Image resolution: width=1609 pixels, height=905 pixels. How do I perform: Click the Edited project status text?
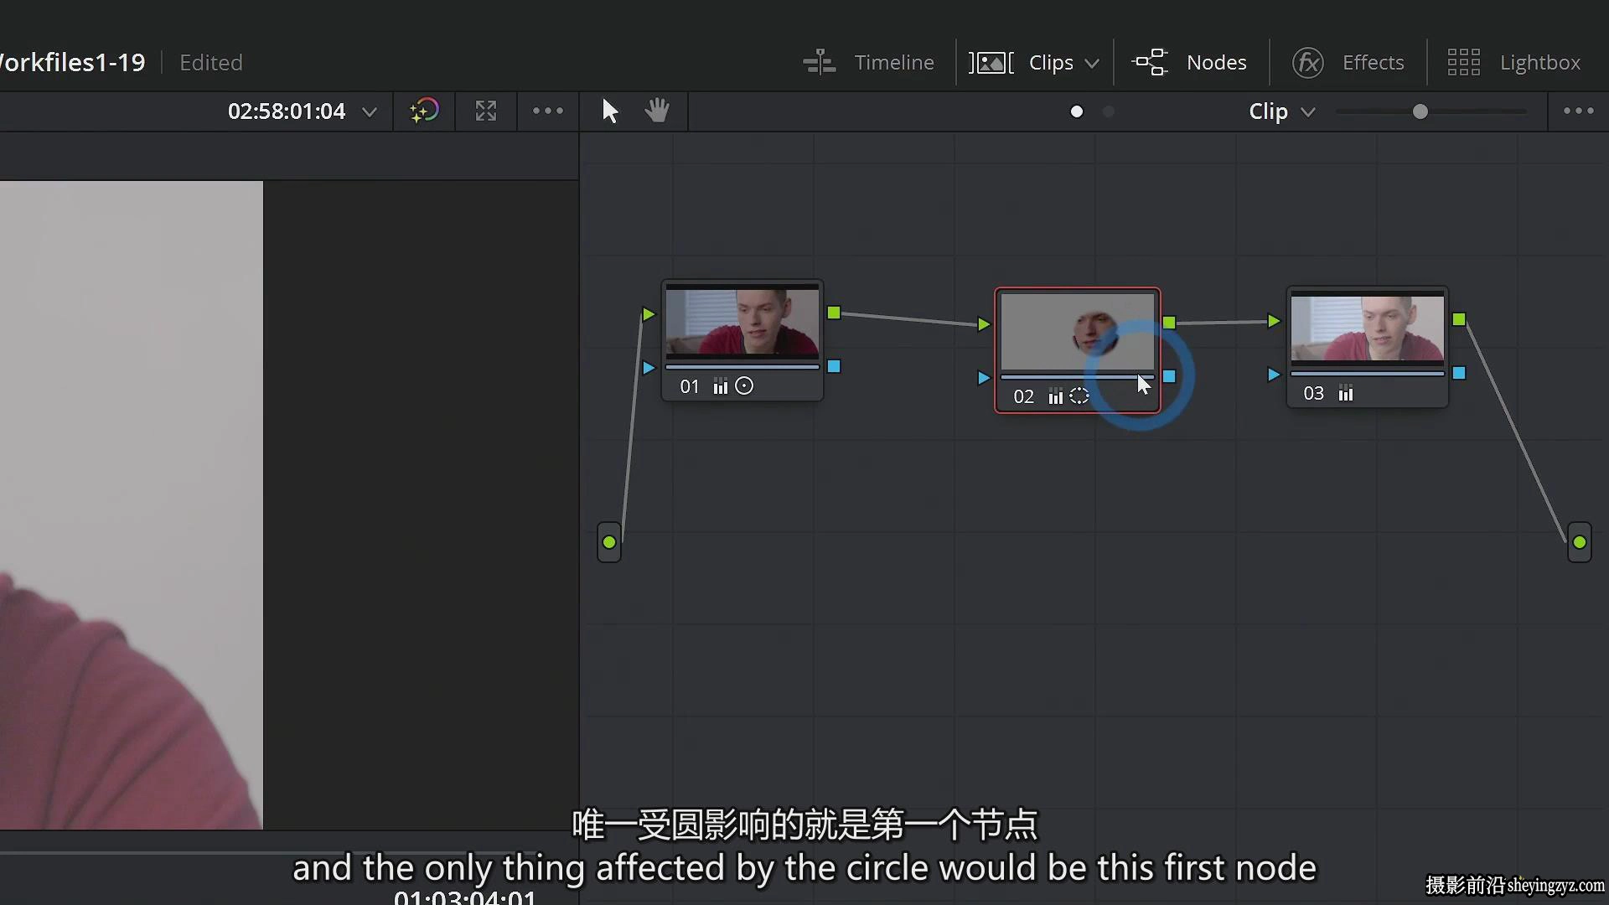(x=211, y=63)
